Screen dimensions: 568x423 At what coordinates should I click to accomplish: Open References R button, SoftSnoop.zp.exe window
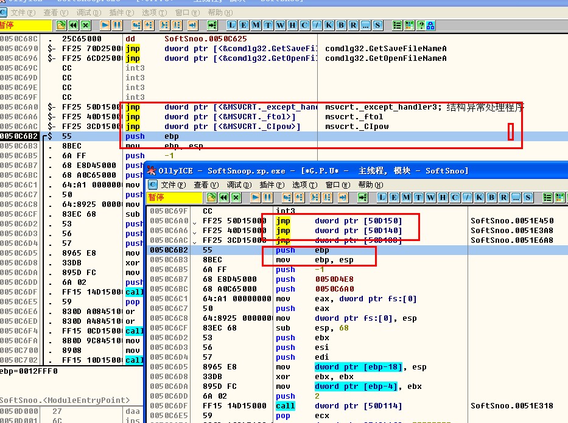pos(504,197)
